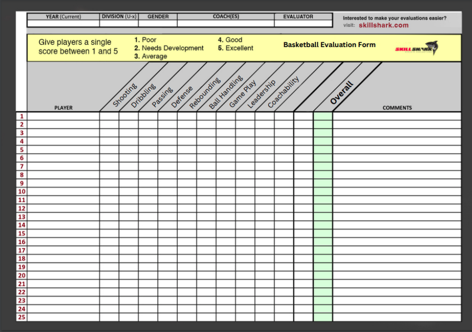Click the Coachability column header

283,92
